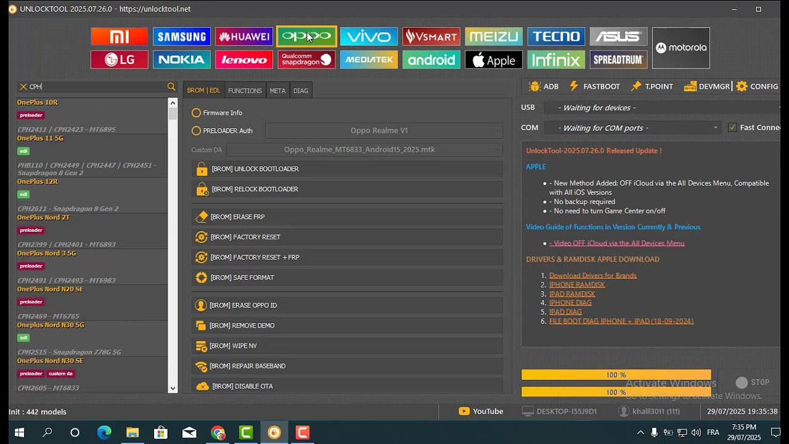Click [BROM] REMOVE DEMO
Screen dimensions: 789x444
(x=347, y=326)
